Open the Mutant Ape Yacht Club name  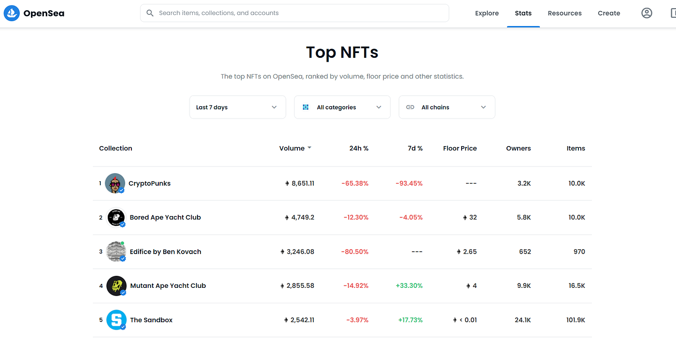coord(168,286)
